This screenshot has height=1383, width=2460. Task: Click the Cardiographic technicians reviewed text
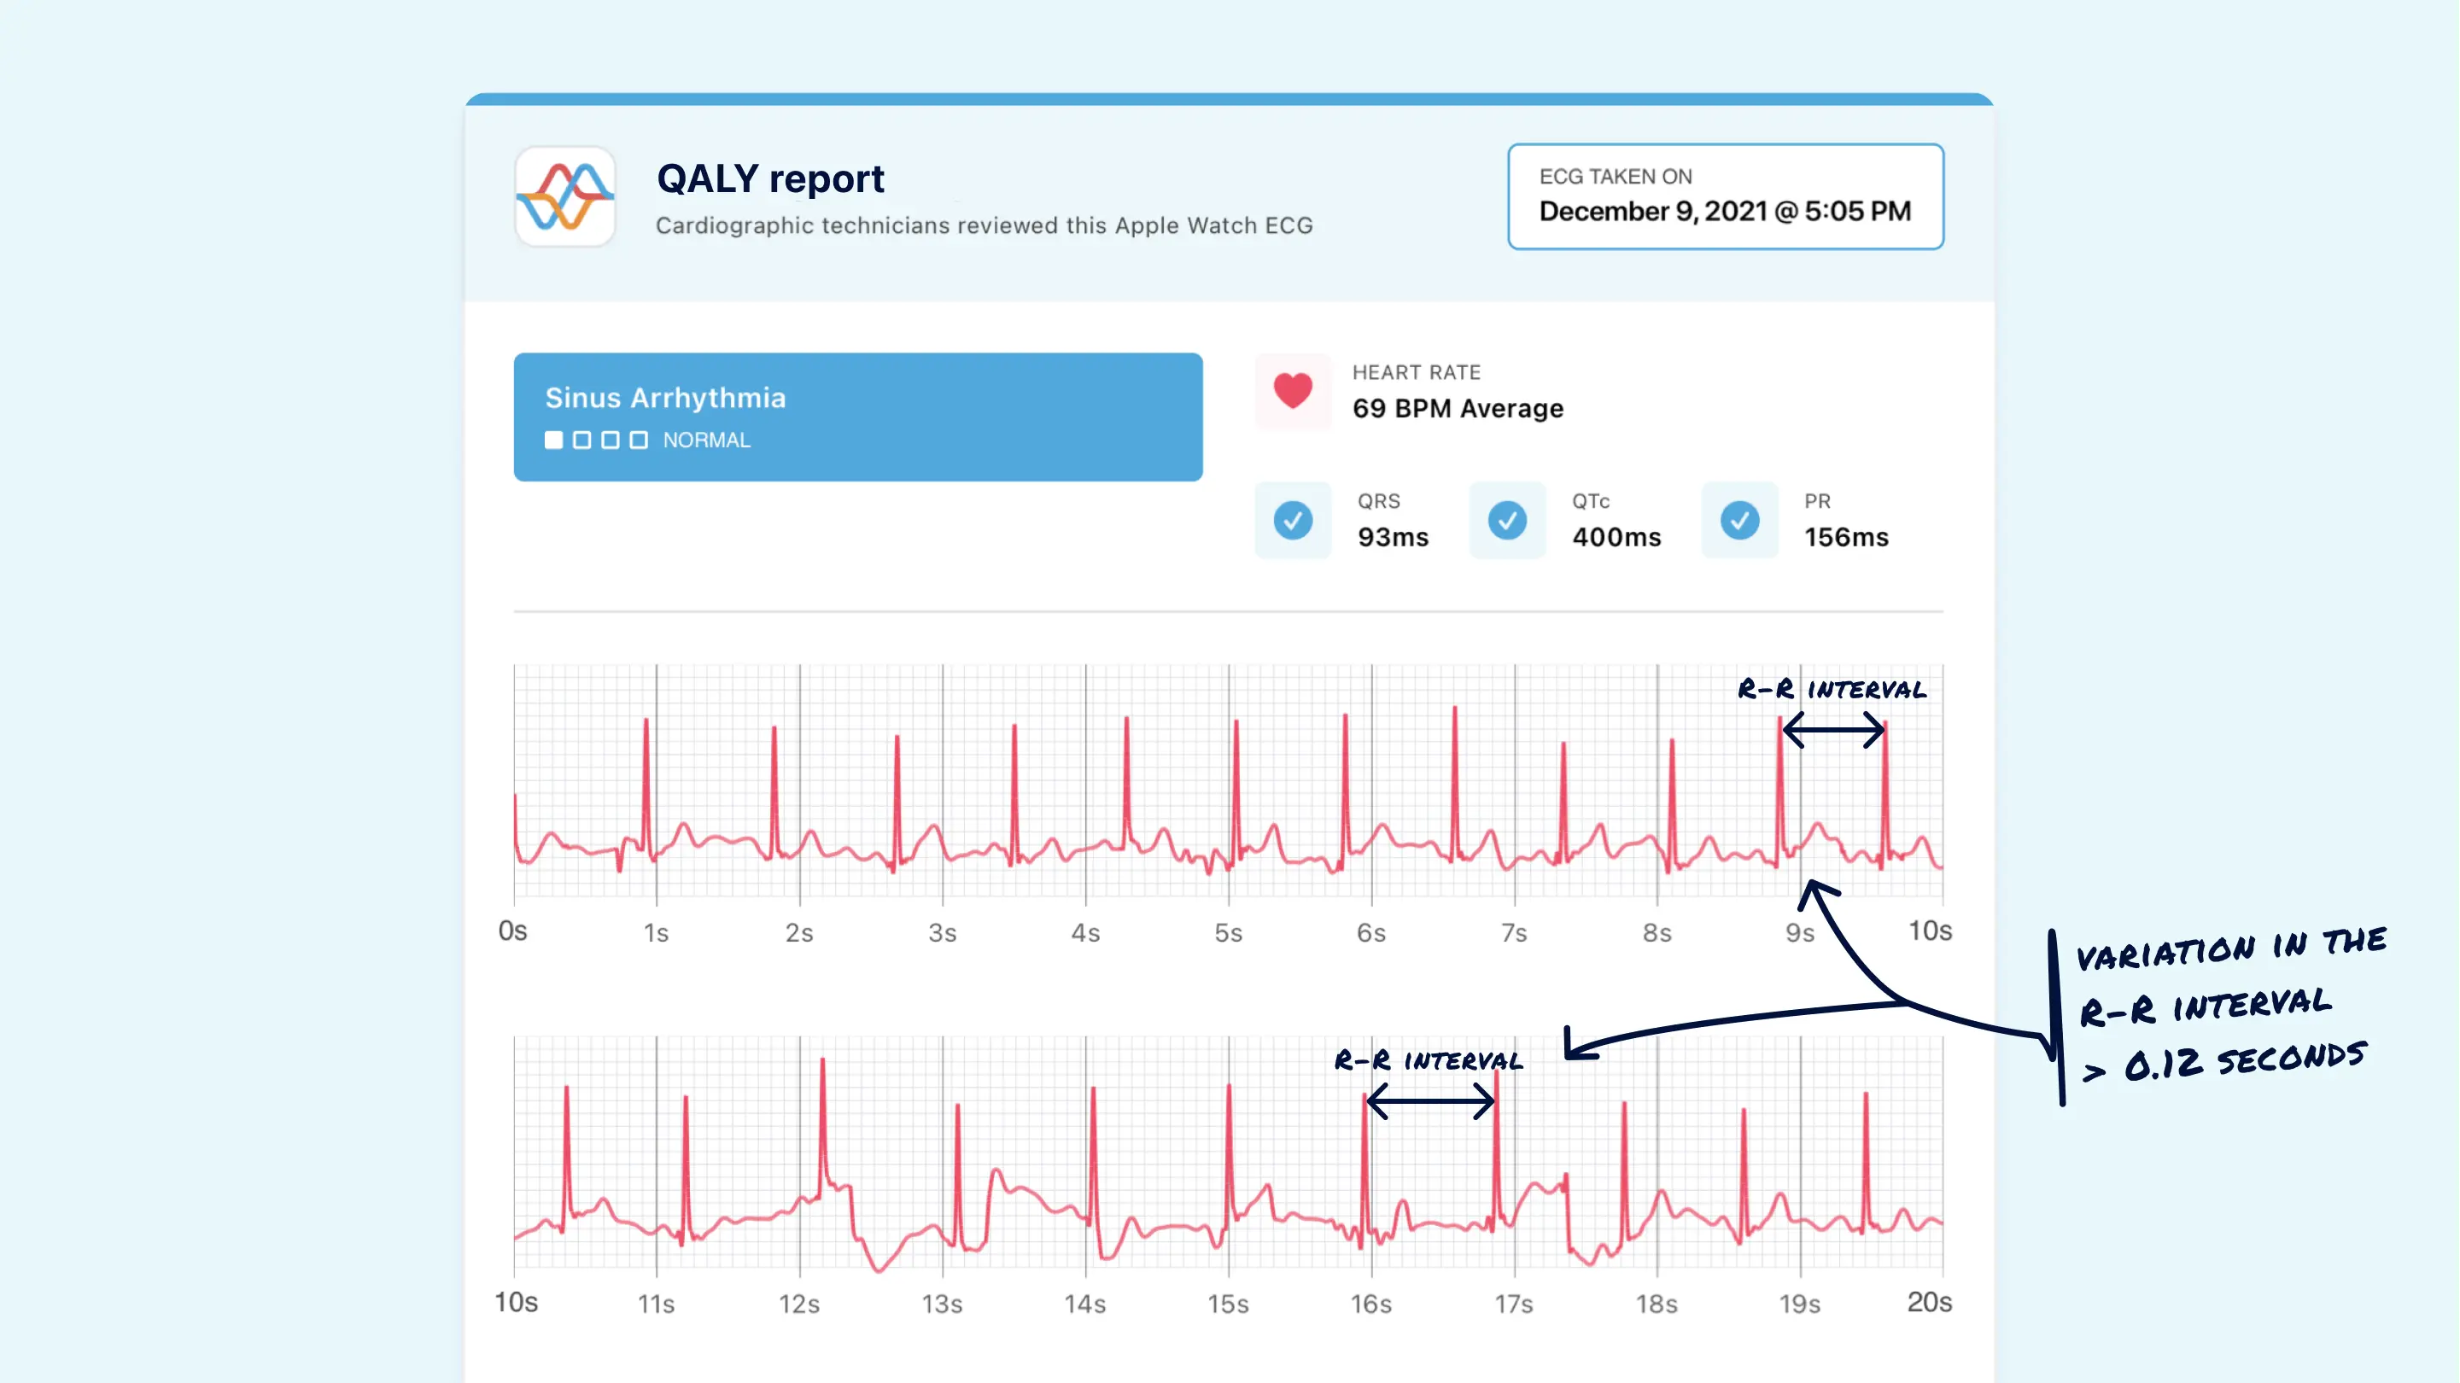(983, 225)
